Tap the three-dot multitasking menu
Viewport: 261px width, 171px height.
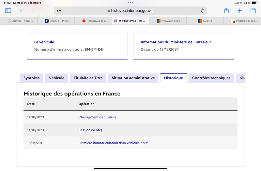coord(130,3)
